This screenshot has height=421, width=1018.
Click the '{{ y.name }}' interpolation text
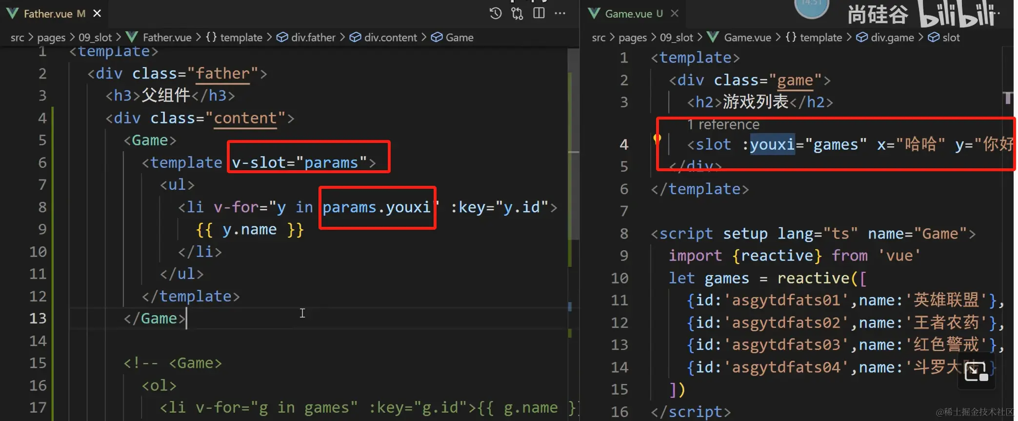pyautogui.click(x=250, y=230)
